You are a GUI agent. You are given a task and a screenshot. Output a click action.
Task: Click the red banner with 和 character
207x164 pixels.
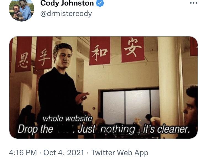click(100, 51)
